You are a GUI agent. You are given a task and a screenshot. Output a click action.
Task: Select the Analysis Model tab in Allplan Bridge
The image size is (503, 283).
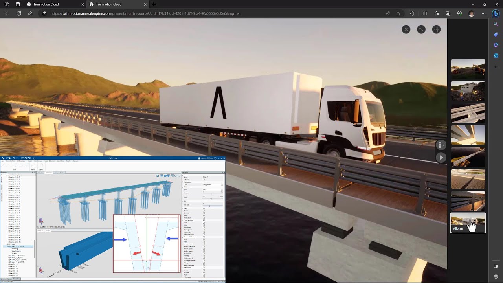(x=59, y=173)
